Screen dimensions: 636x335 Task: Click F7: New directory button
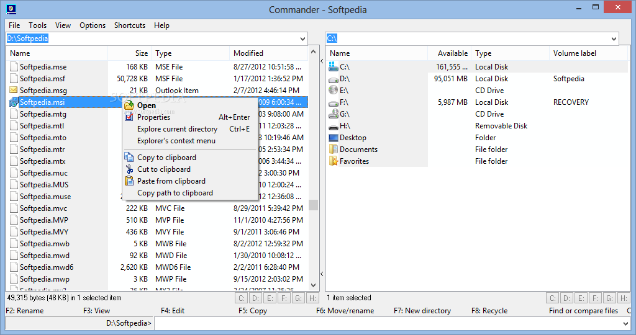(x=422, y=311)
